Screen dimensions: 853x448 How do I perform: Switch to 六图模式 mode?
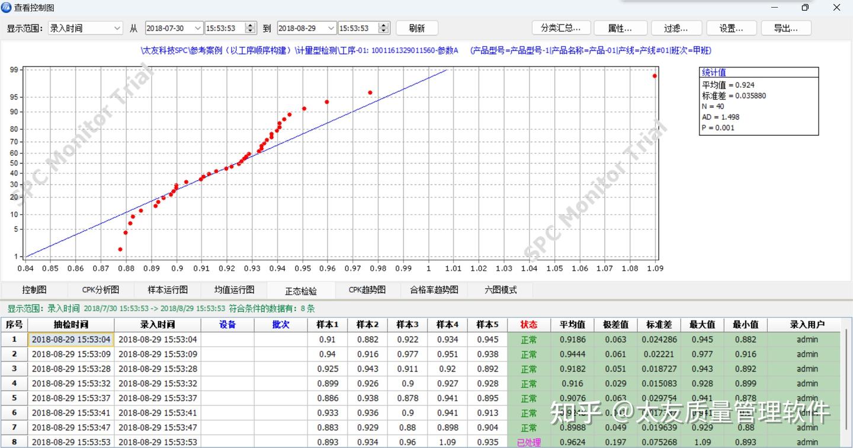tap(500, 290)
